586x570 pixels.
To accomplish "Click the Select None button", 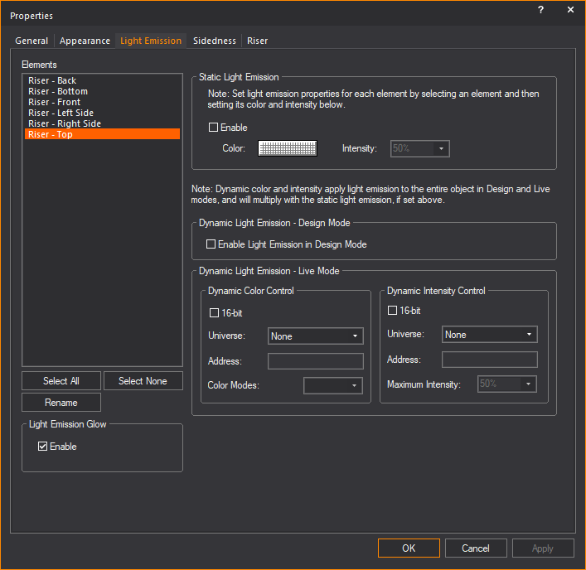I will coord(143,381).
